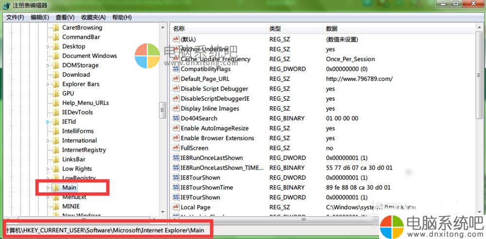
Task: Open the 查看(V) menu
Action: [65, 17]
